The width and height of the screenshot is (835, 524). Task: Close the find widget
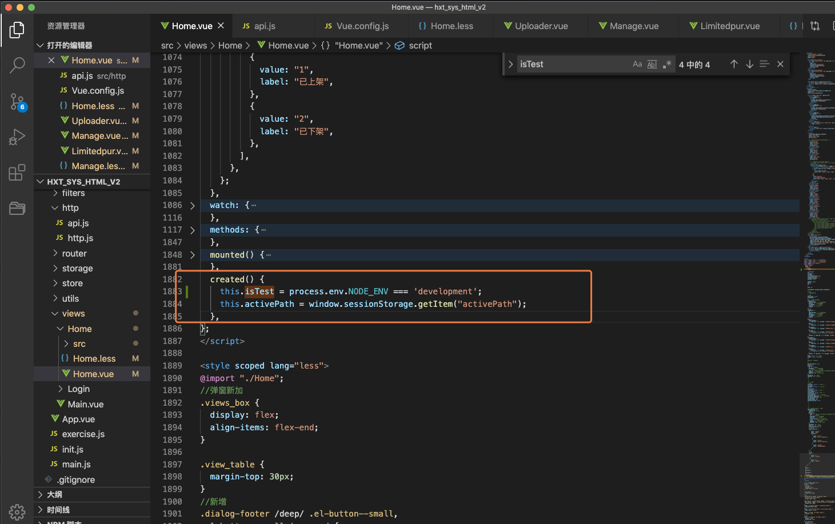[x=780, y=64]
